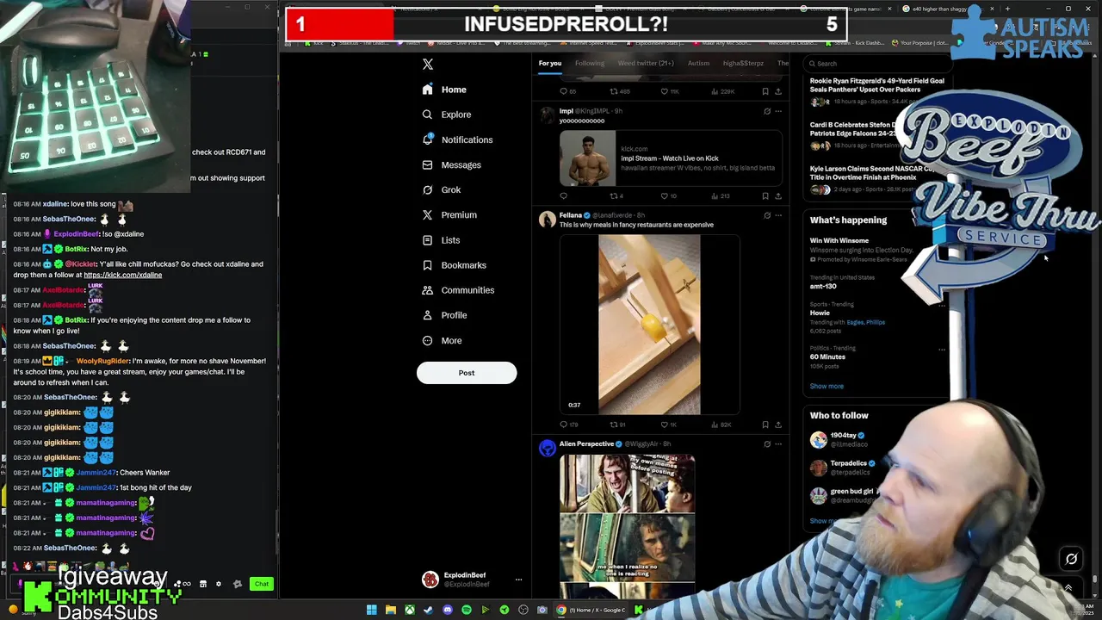Image resolution: width=1102 pixels, height=620 pixels.
Task: Bookmark the impl yooooo post
Action: click(x=765, y=195)
